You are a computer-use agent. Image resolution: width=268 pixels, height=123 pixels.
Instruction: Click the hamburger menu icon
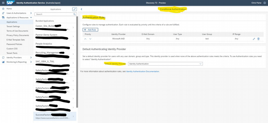3,3
